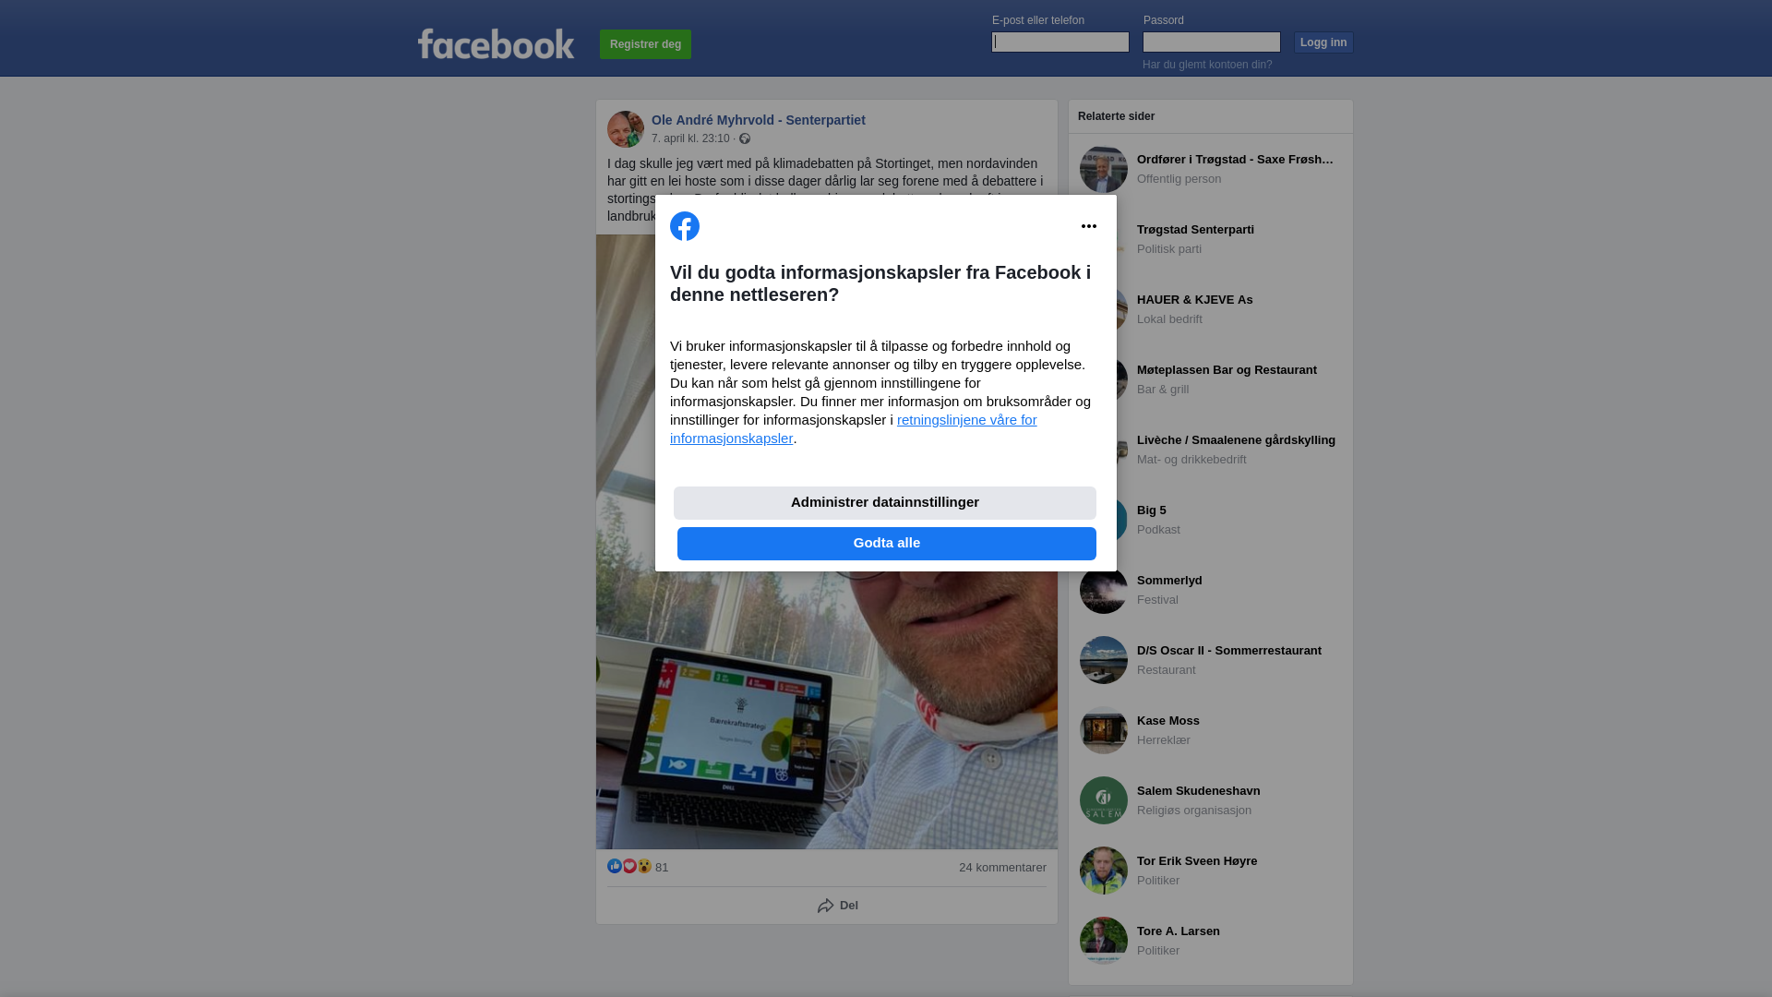Open 'Har du glemt kontoen din?' link

(1207, 65)
